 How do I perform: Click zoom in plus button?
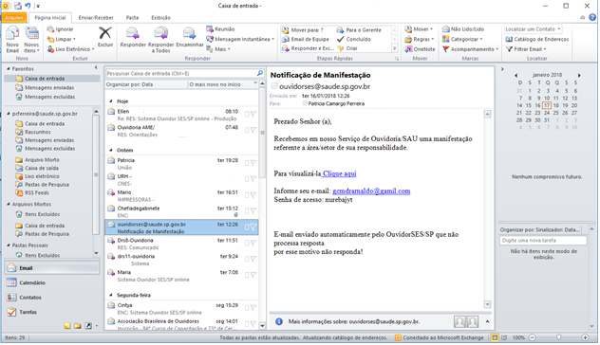[x=585, y=337]
